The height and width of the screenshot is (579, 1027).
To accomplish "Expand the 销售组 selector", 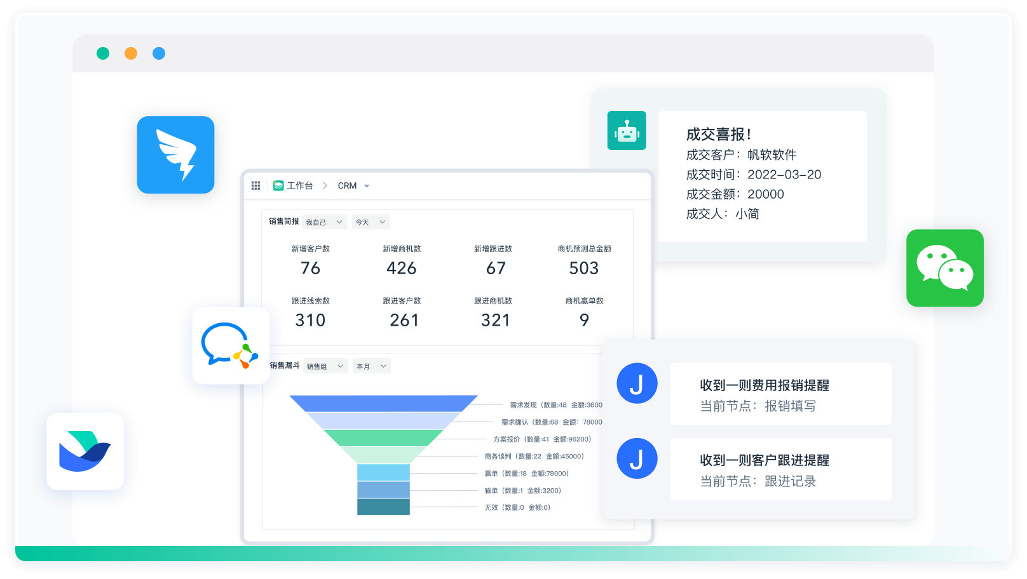I will pos(325,366).
